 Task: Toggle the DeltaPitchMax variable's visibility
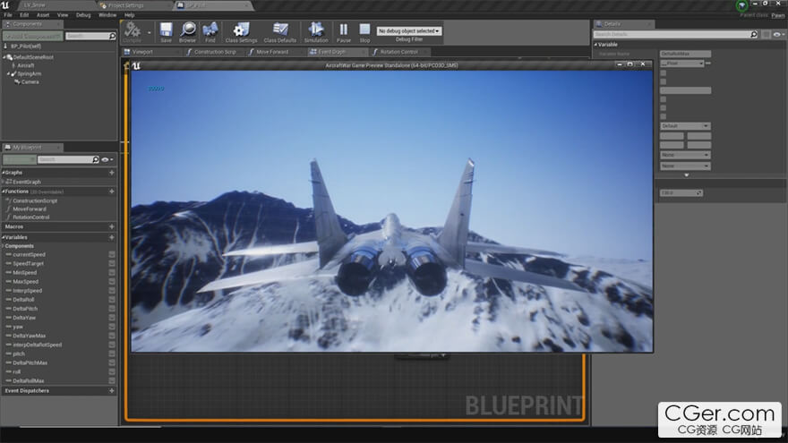pos(112,362)
